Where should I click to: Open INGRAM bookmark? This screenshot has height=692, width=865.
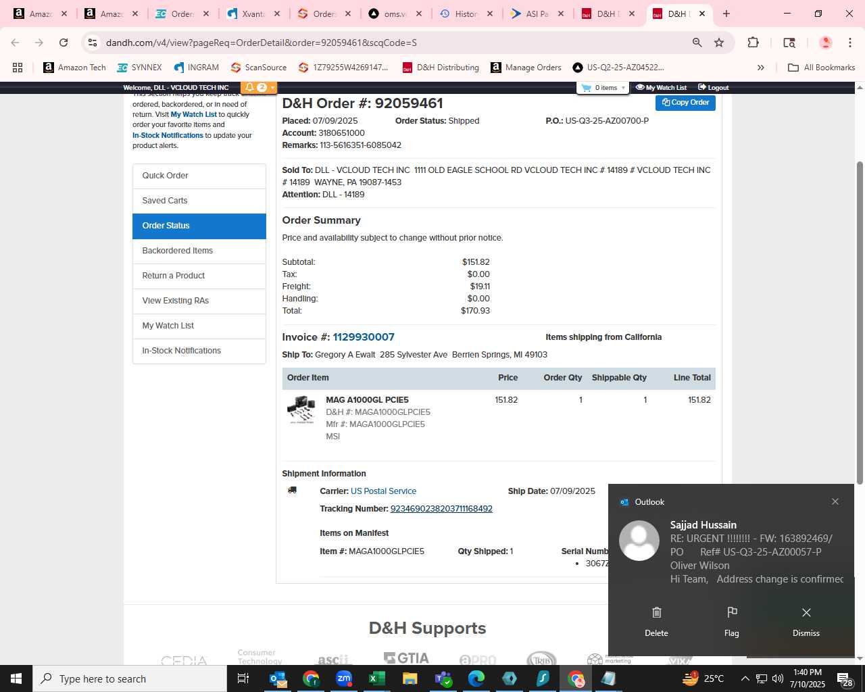pos(196,68)
